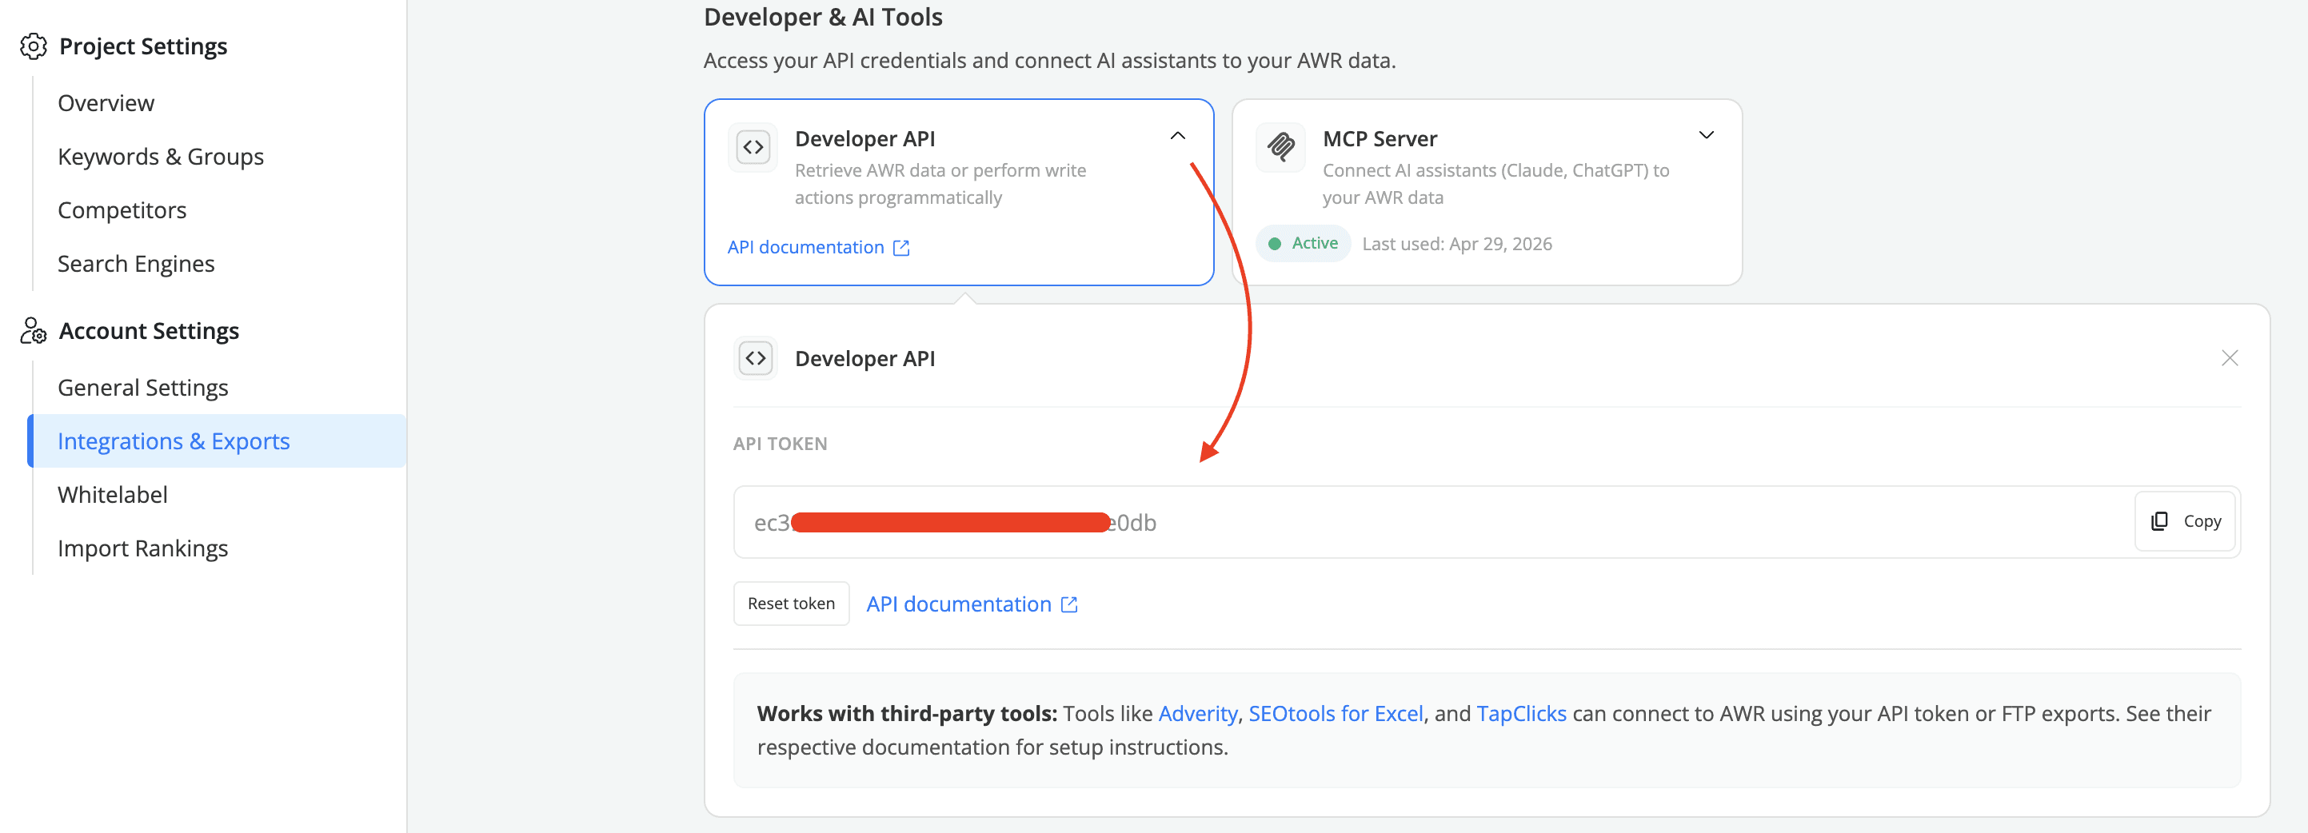Click the Project Settings heading

[143, 46]
